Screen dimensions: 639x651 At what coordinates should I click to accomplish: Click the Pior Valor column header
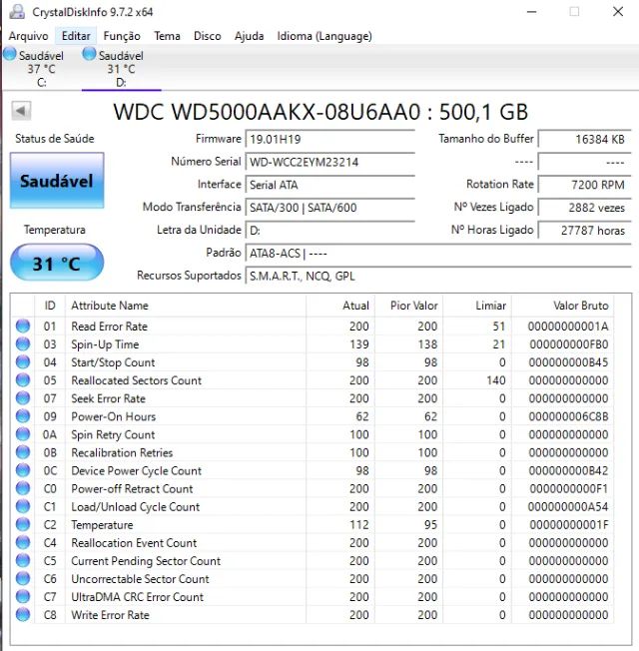click(408, 306)
